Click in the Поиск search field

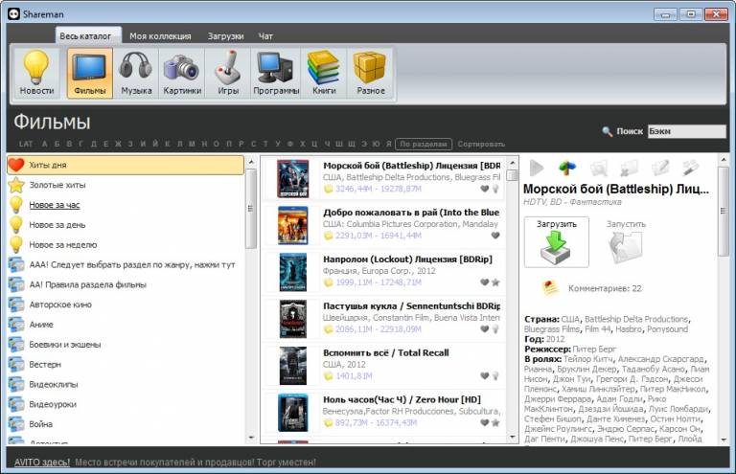coord(686,131)
